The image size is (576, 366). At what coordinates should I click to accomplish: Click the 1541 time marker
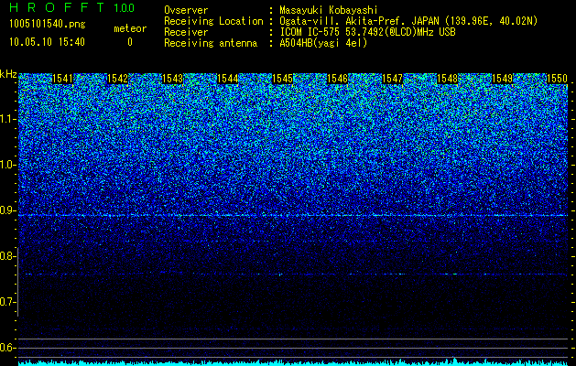[x=63, y=79]
